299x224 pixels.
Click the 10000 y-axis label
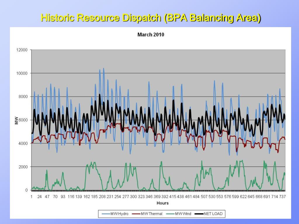click(x=22, y=73)
